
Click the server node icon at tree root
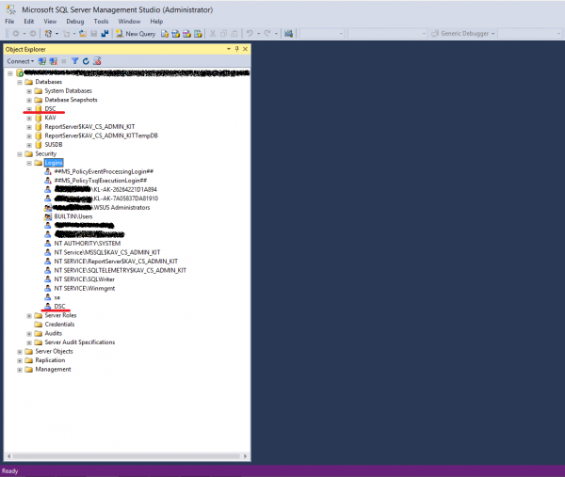[x=19, y=72]
